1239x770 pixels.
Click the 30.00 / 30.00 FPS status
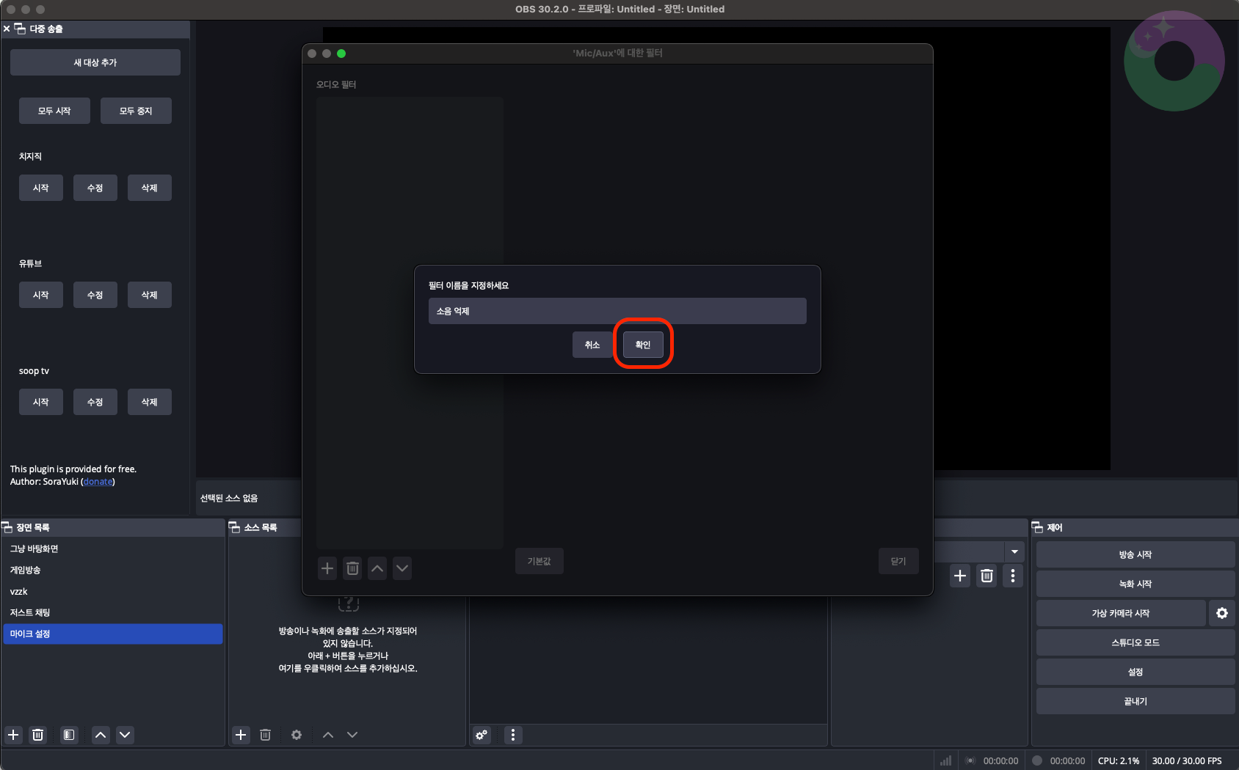click(1187, 760)
